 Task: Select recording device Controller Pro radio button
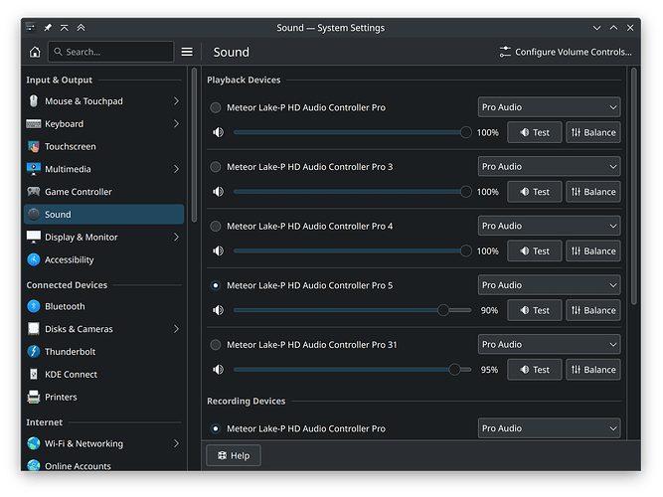pyautogui.click(x=216, y=428)
